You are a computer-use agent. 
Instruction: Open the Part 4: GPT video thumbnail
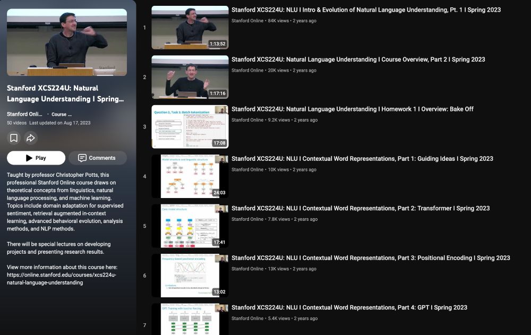190,320
